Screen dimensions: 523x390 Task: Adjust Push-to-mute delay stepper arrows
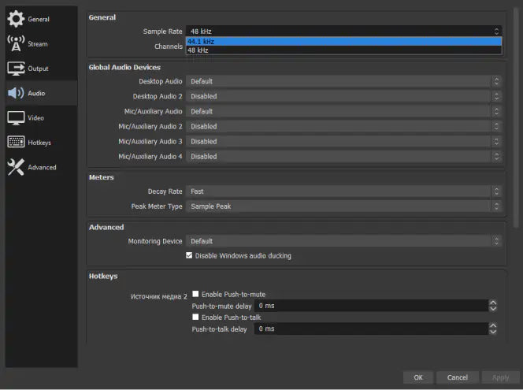493,306
